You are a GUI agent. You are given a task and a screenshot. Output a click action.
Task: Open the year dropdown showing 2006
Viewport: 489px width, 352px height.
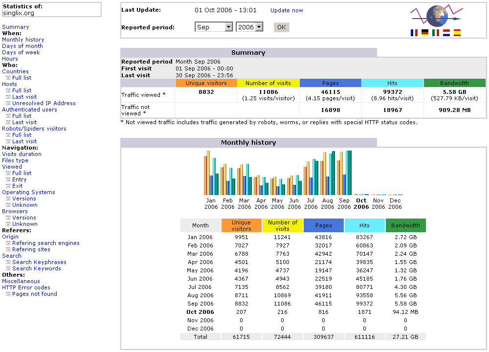pos(249,27)
